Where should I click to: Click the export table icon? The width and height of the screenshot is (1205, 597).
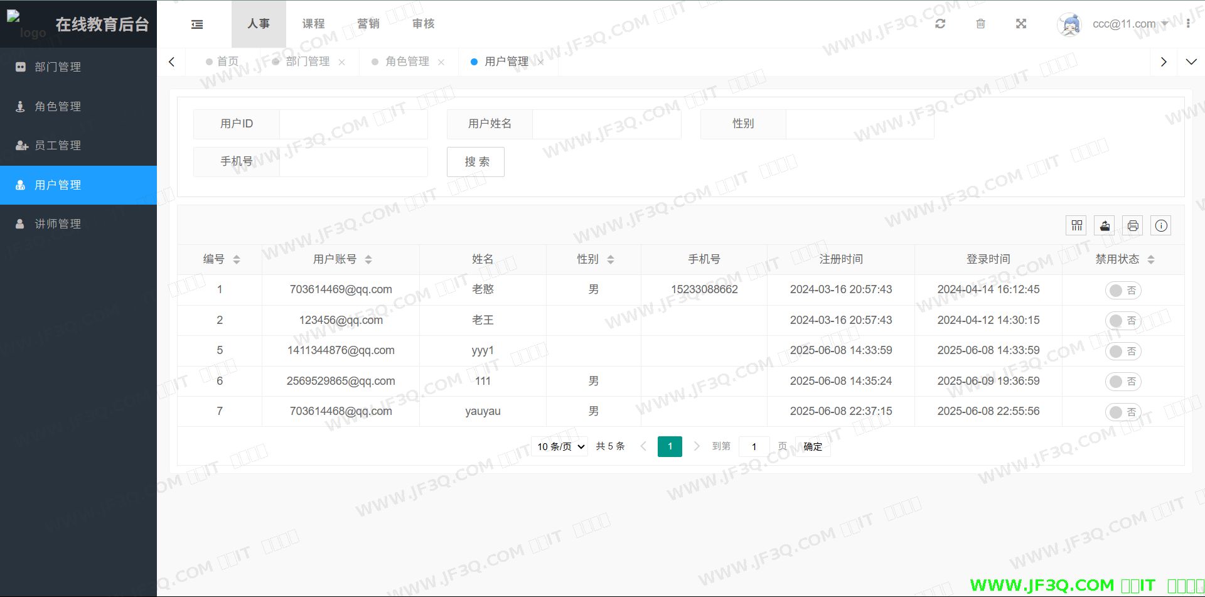[1105, 225]
